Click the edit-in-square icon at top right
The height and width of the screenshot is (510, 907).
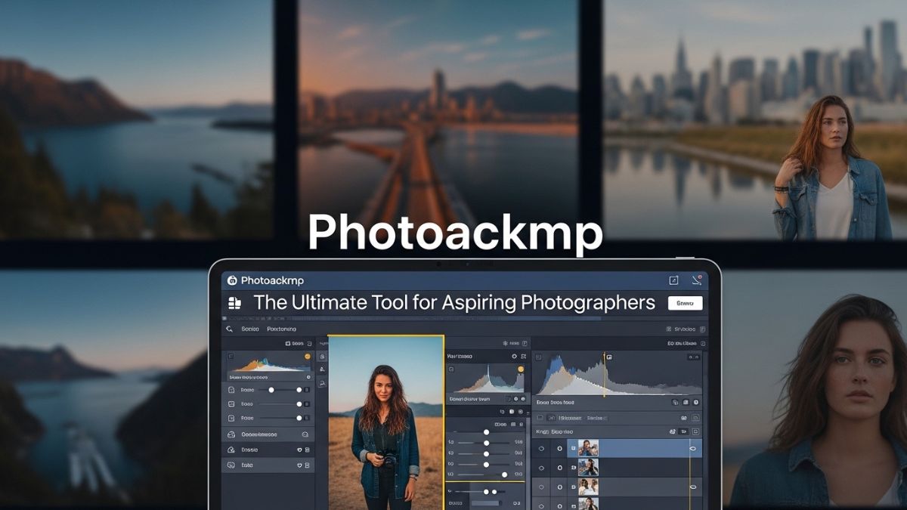[674, 280]
